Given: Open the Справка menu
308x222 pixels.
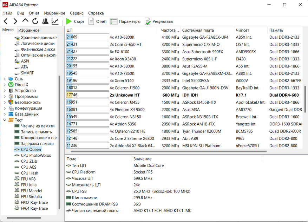Looking at the screenshot, I should [x=96, y=13].
